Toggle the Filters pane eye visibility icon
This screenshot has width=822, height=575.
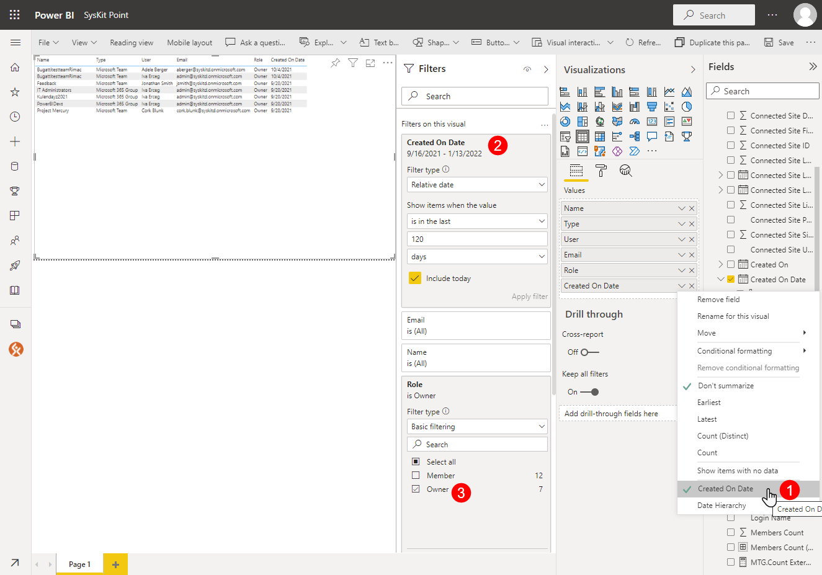(527, 69)
